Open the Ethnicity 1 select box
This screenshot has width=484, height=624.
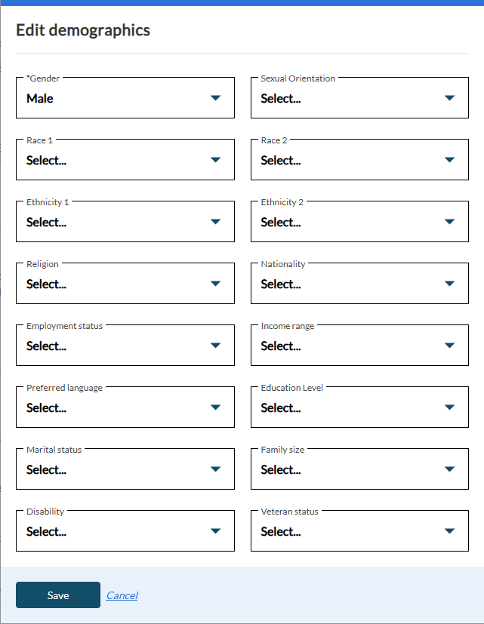click(x=125, y=222)
